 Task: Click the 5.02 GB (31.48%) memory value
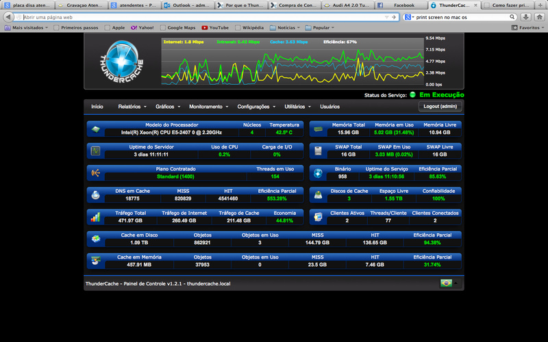394,133
